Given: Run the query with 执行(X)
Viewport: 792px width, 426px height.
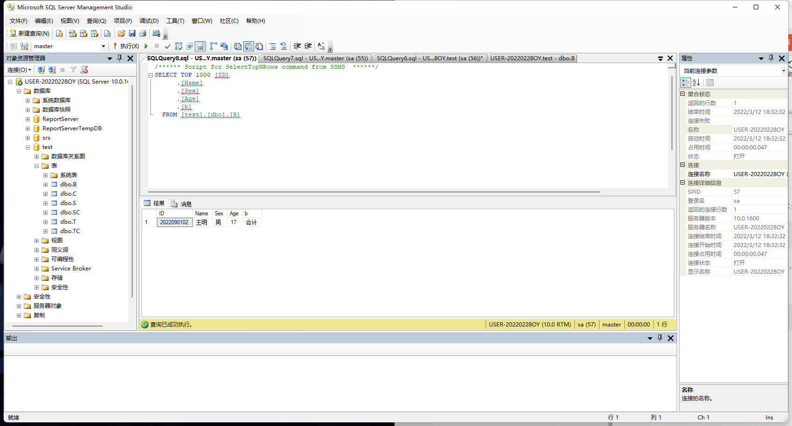Looking at the screenshot, I should (x=126, y=46).
